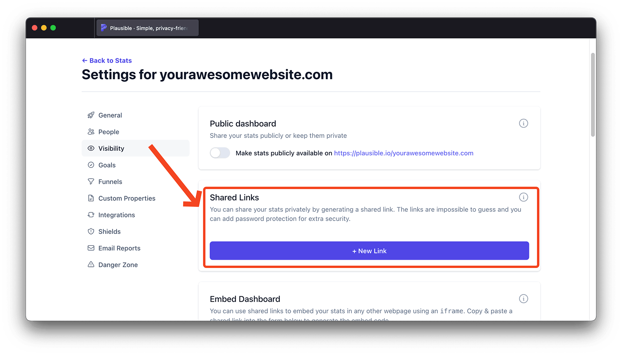622x355 pixels.
Task: Click the Custom Properties document icon
Action: tap(91, 198)
